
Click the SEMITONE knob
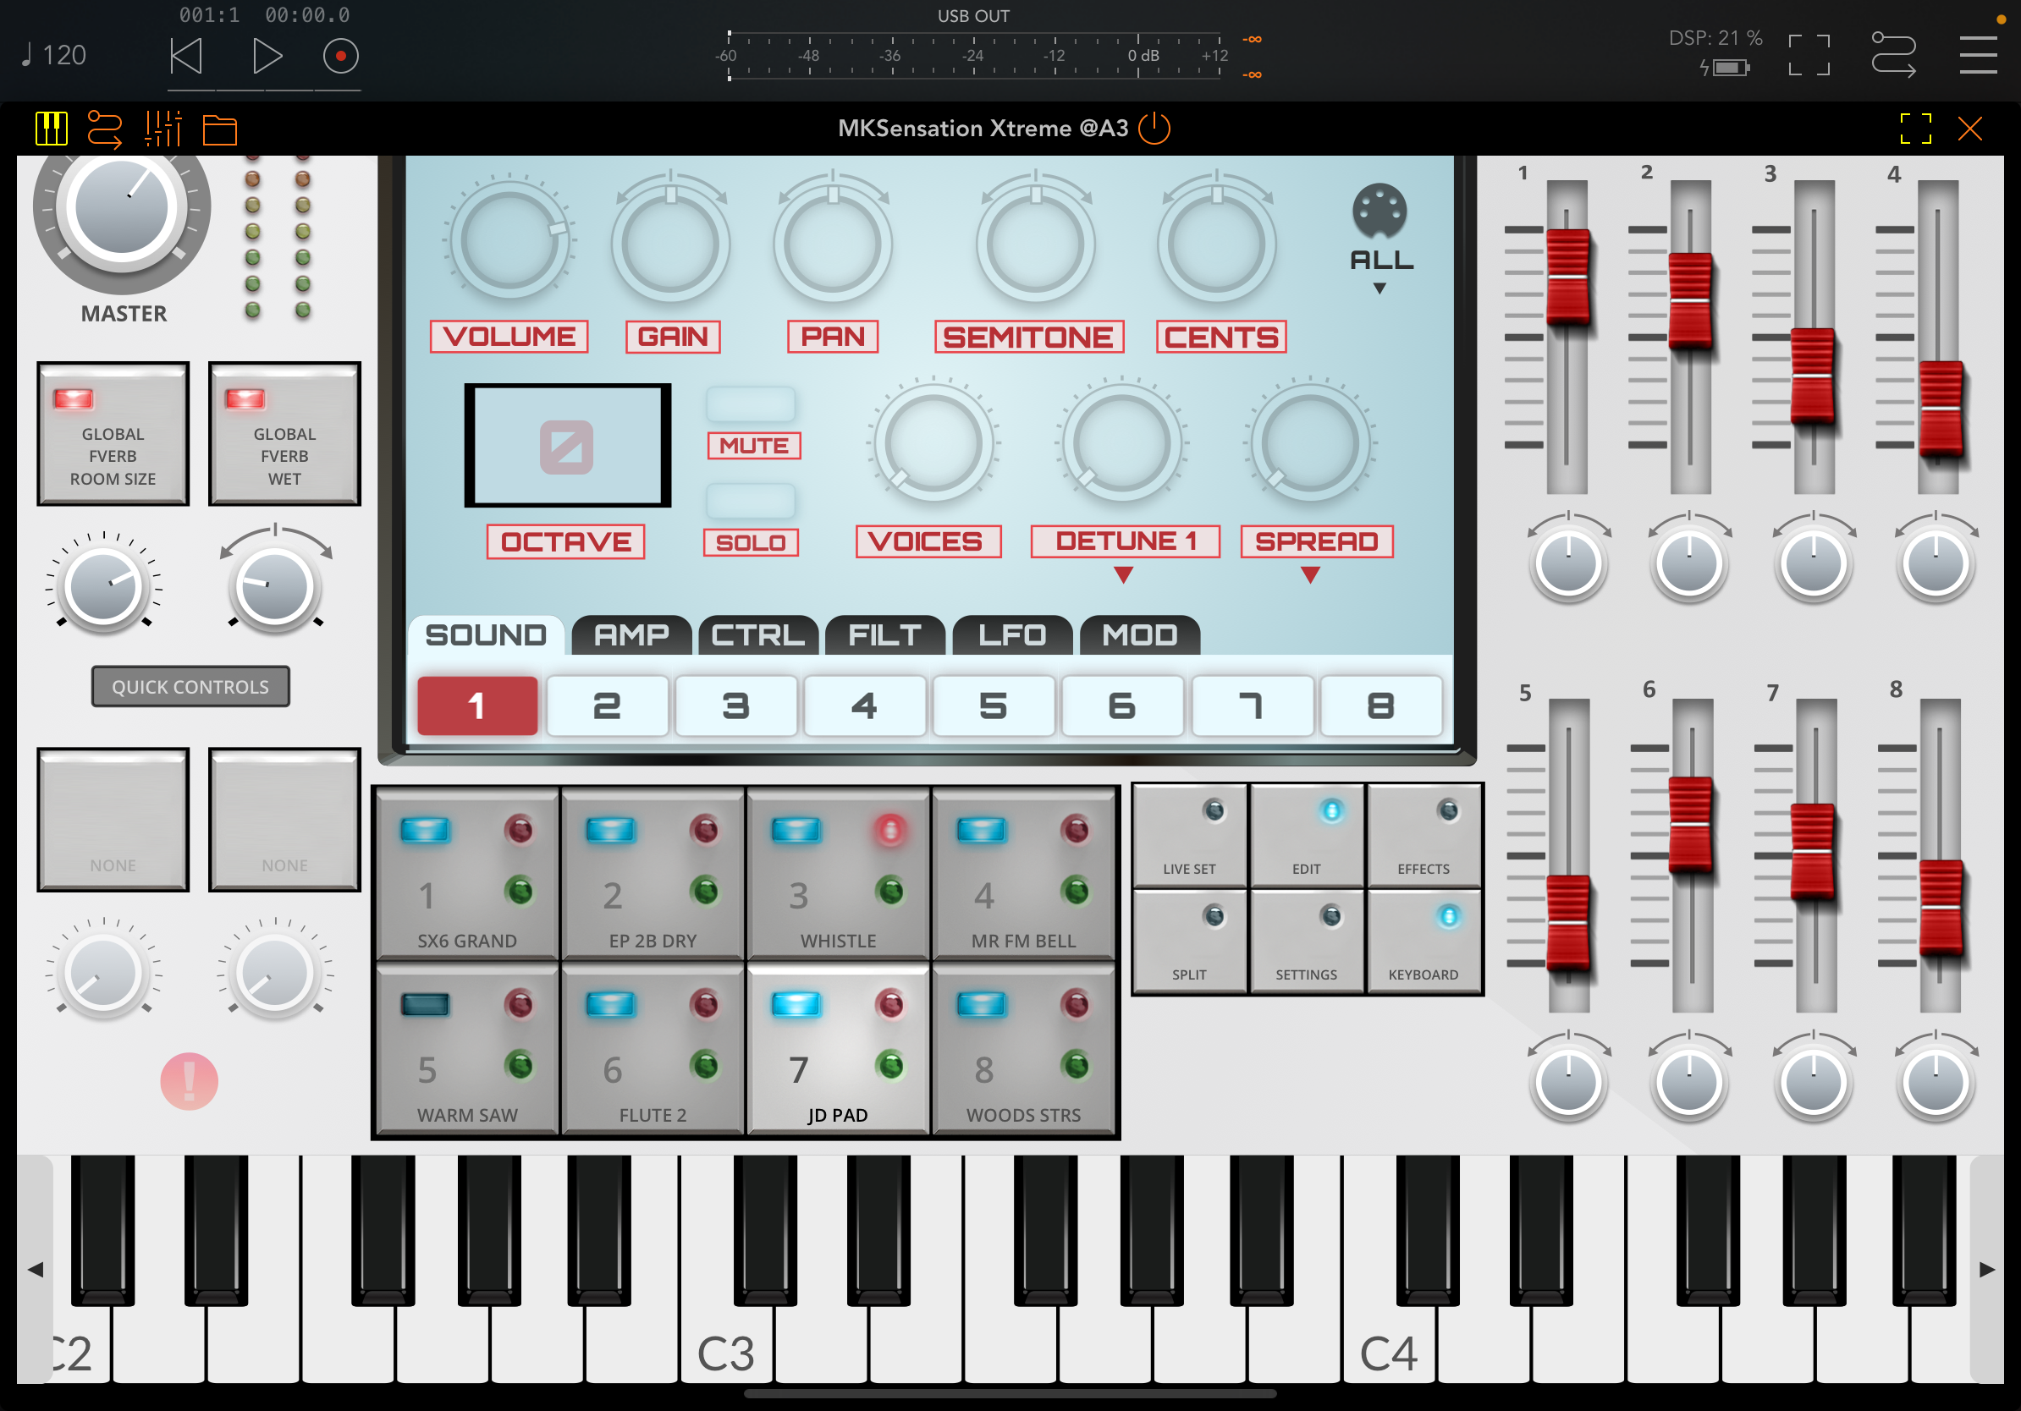pos(1035,244)
